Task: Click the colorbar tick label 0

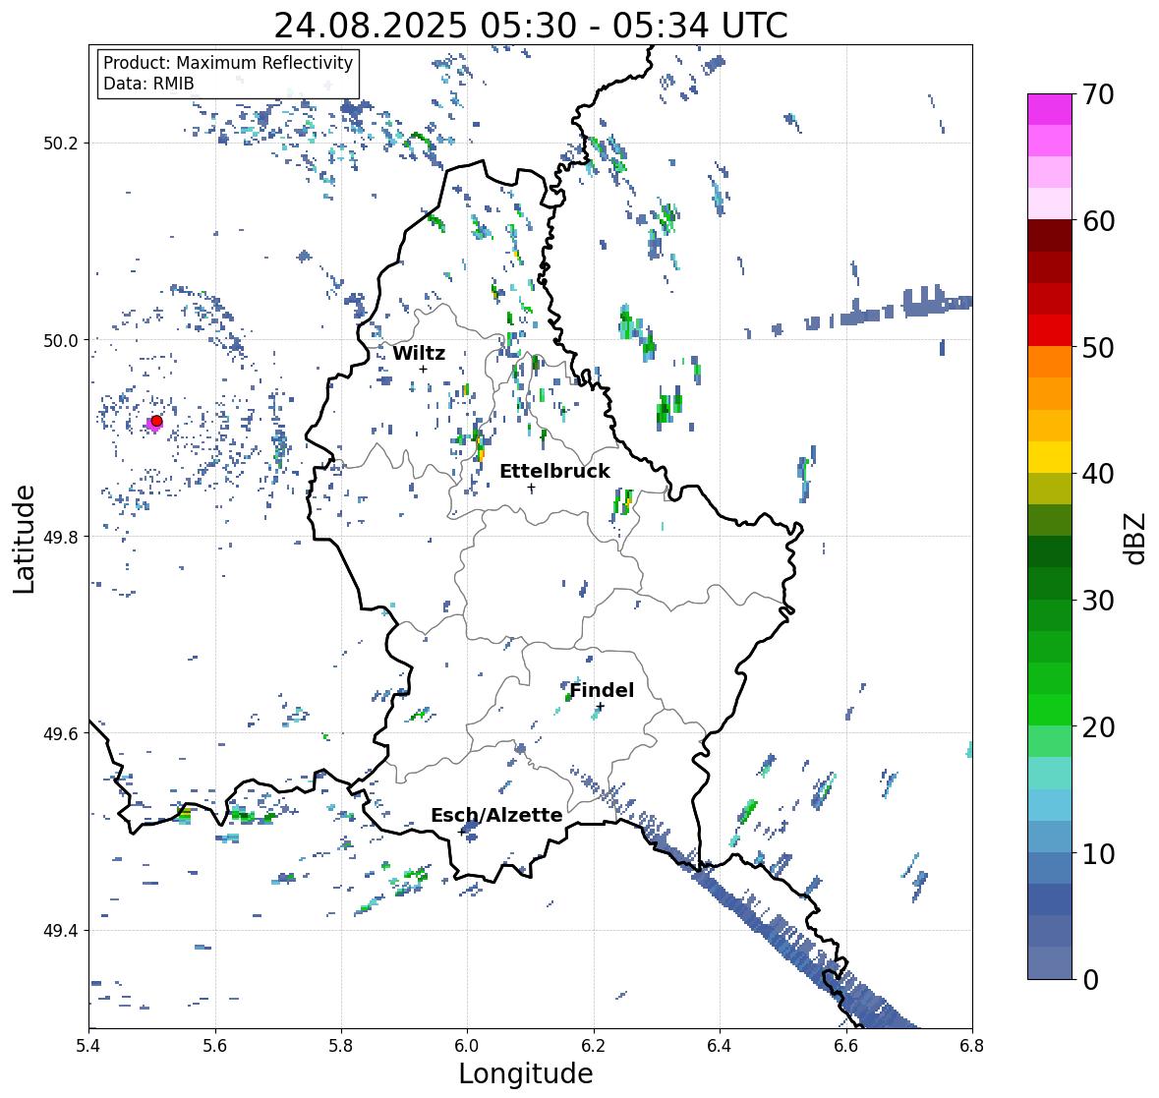Action: (x=1090, y=980)
